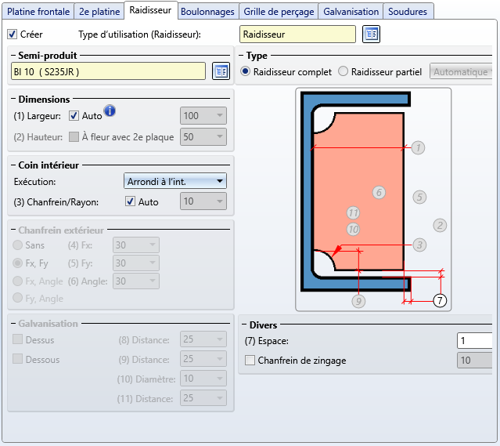Open the Exécution dropdown
The height and width of the screenshot is (446, 500).
175,181
